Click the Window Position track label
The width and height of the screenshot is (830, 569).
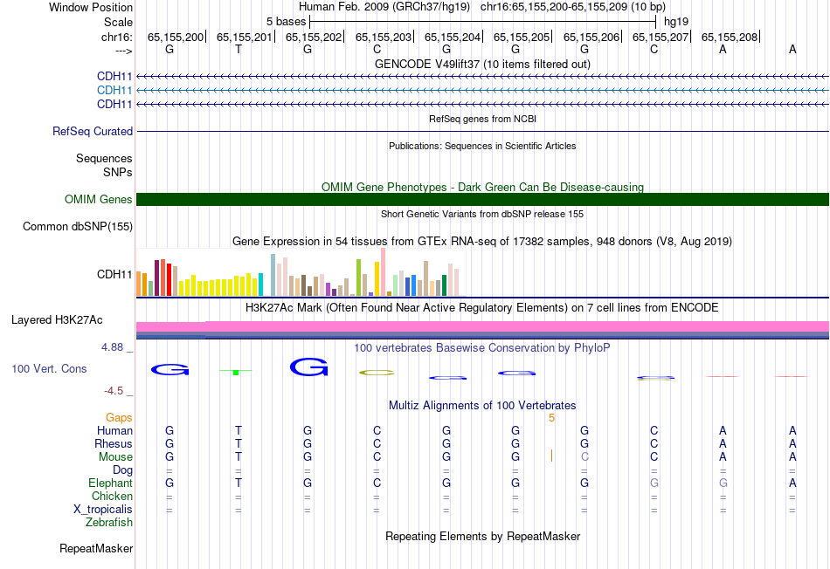91,7
